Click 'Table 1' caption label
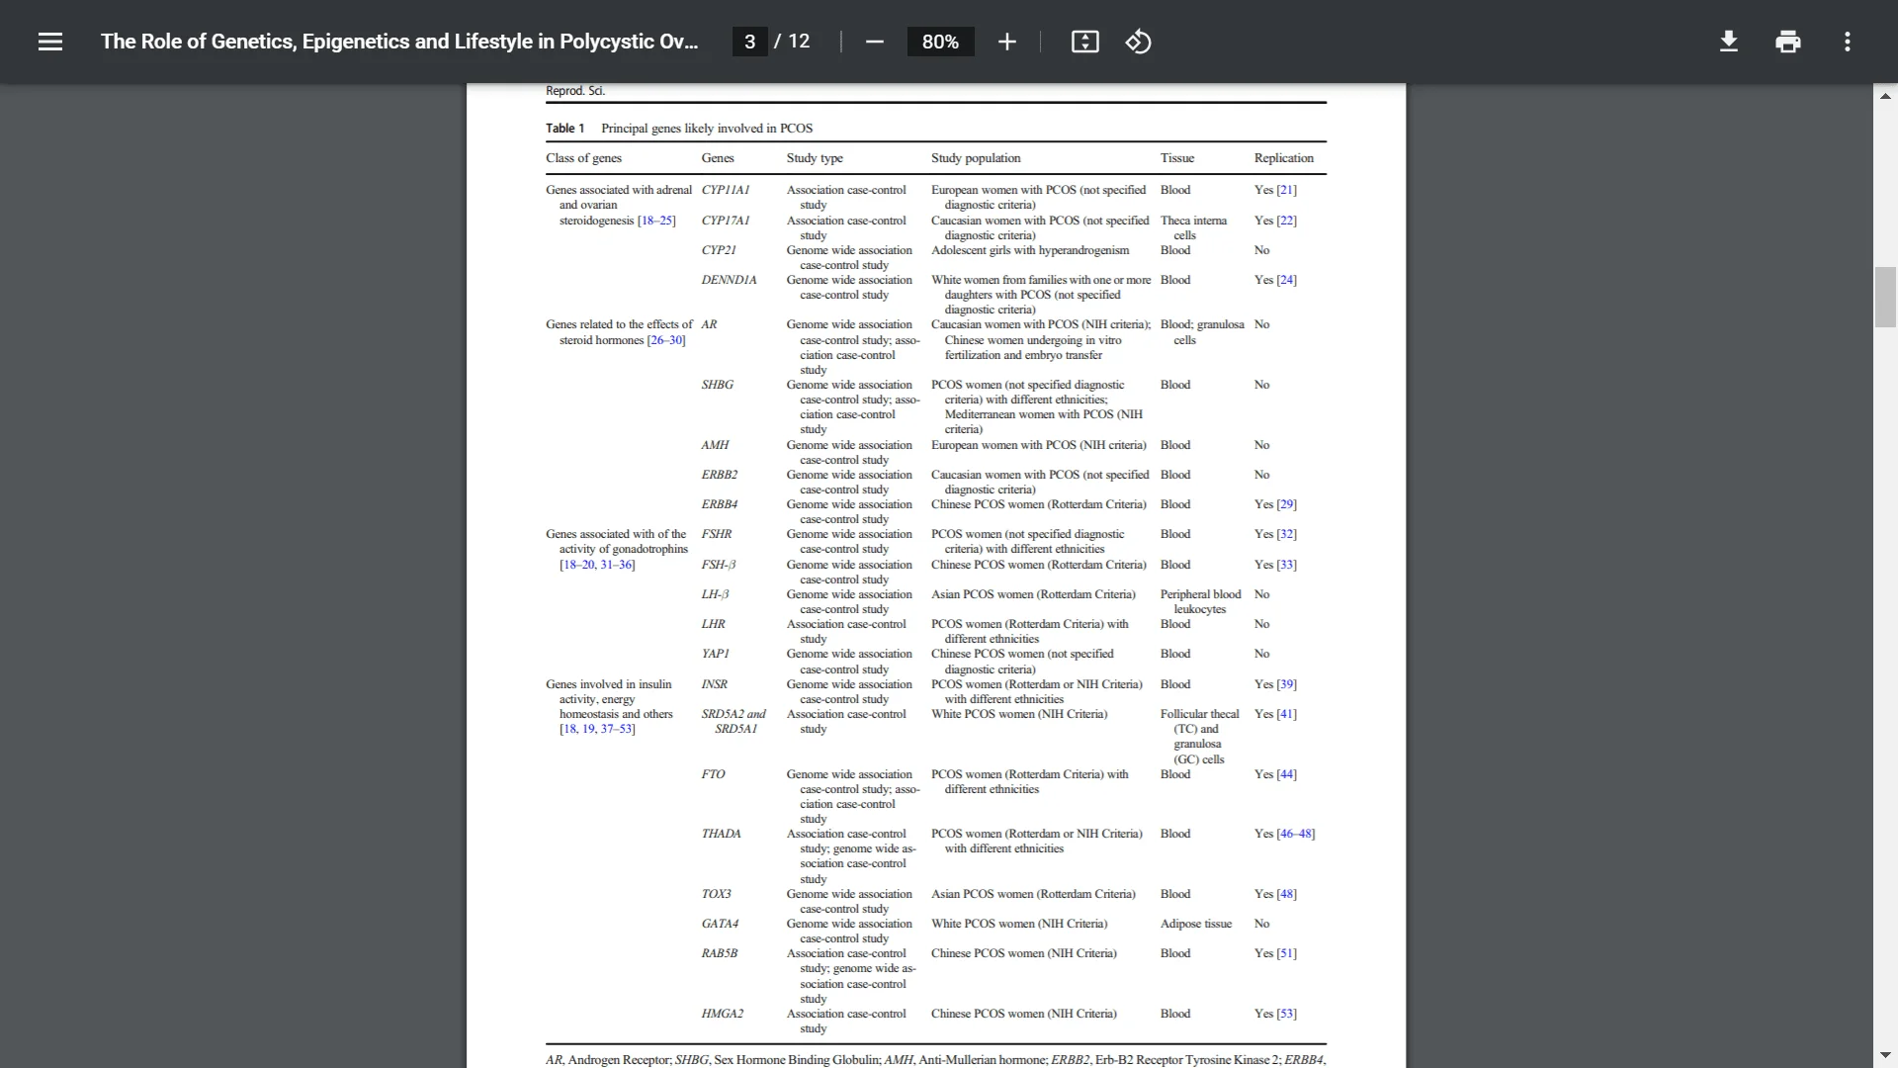 tap(564, 129)
